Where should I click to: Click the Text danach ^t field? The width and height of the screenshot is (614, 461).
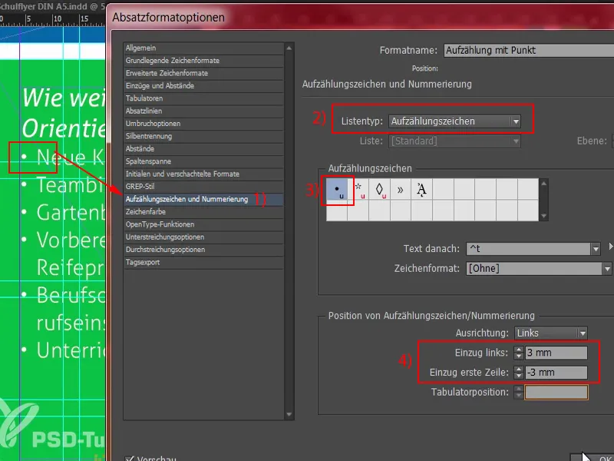tap(528, 248)
